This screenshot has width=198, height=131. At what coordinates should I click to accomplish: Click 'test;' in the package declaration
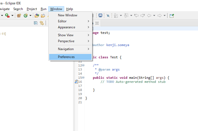pyautogui.click(x=105, y=33)
